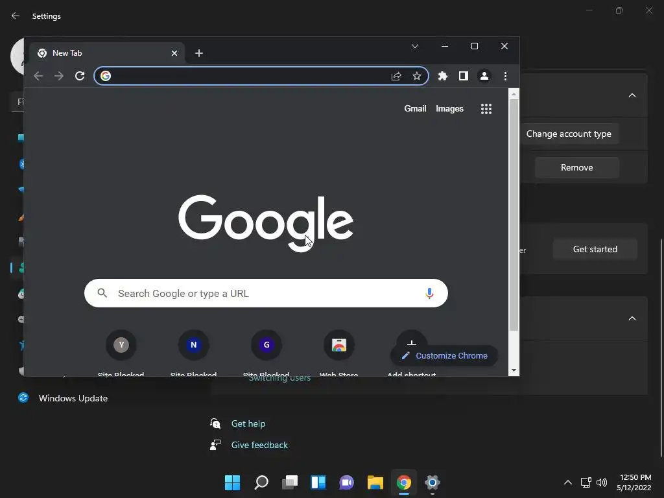Open the Get help link in Settings

coord(248,423)
